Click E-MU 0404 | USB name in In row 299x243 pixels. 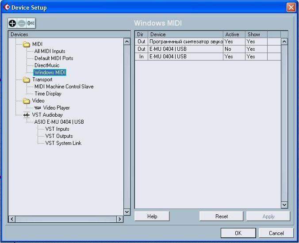coord(185,57)
